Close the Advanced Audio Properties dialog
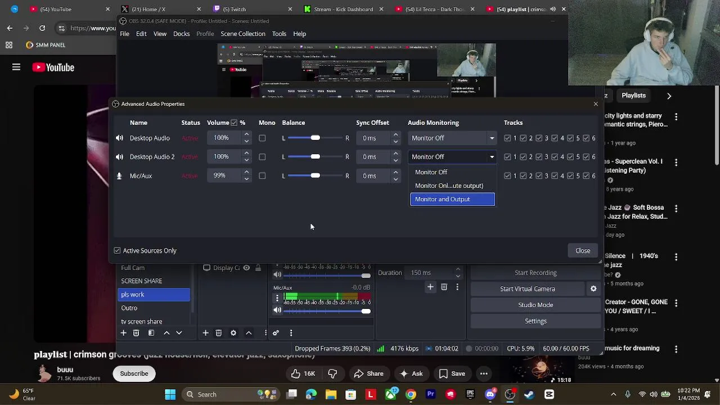The image size is (720, 405). [583, 250]
